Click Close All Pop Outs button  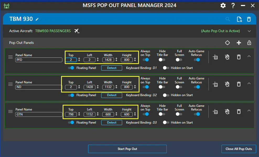(239, 149)
